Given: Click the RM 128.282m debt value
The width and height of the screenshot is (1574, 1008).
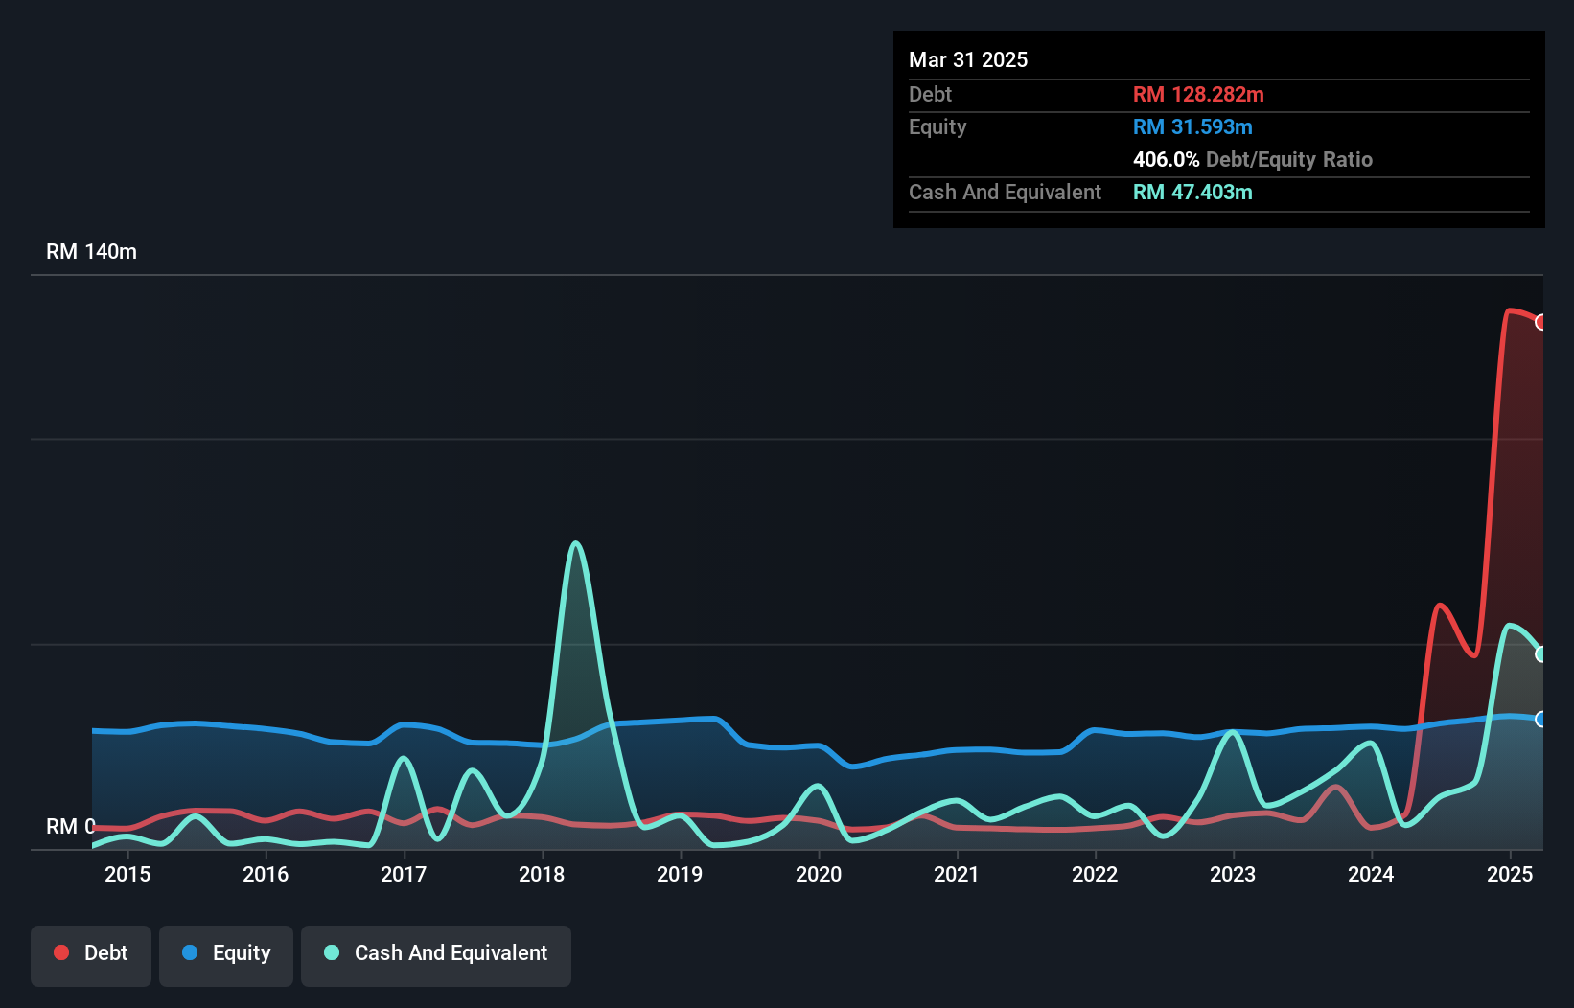Looking at the screenshot, I should tap(1198, 94).
